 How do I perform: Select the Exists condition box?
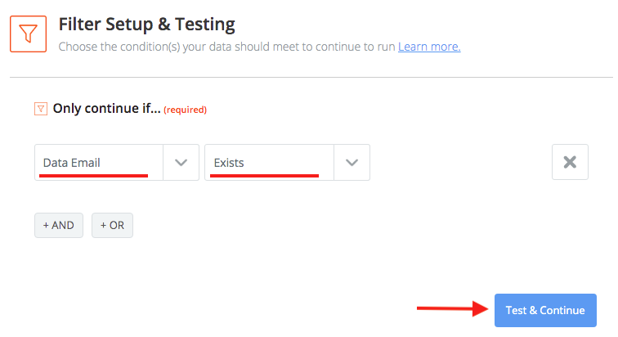[269, 162]
